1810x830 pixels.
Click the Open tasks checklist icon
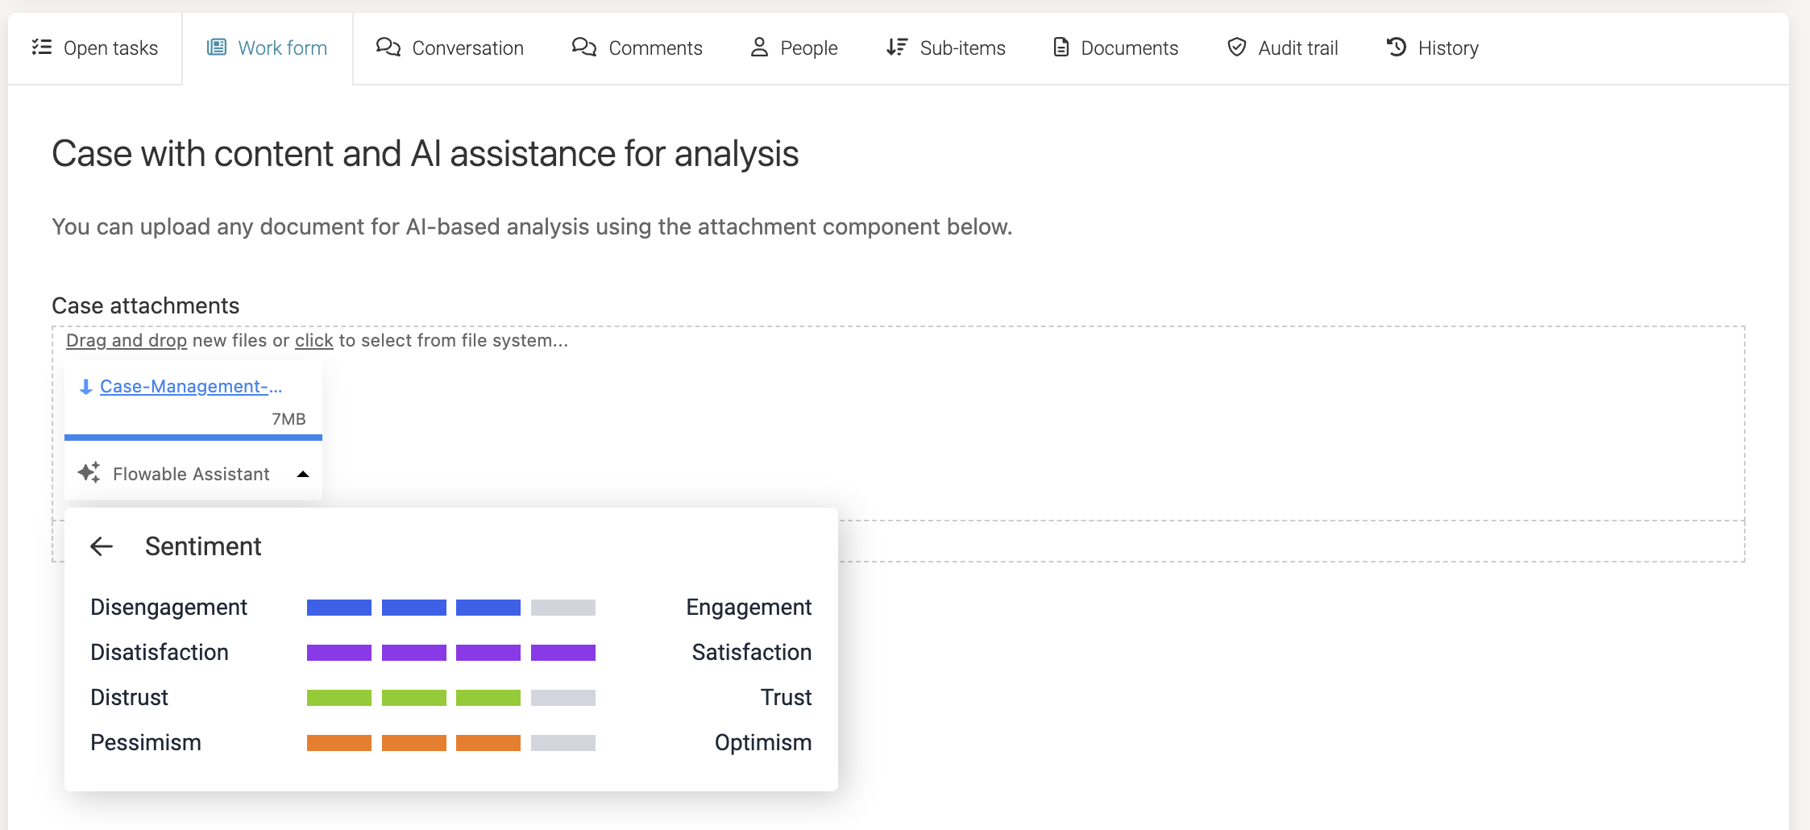pyautogui.click(x=42, y=48)
